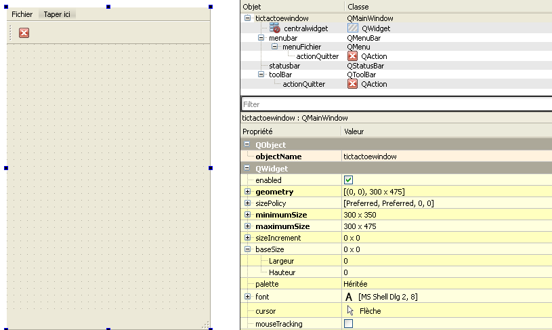The width and height of the screenshot is (552, 330).
Task: Collapse the menubar tree node
Action: tap(261, 38)
